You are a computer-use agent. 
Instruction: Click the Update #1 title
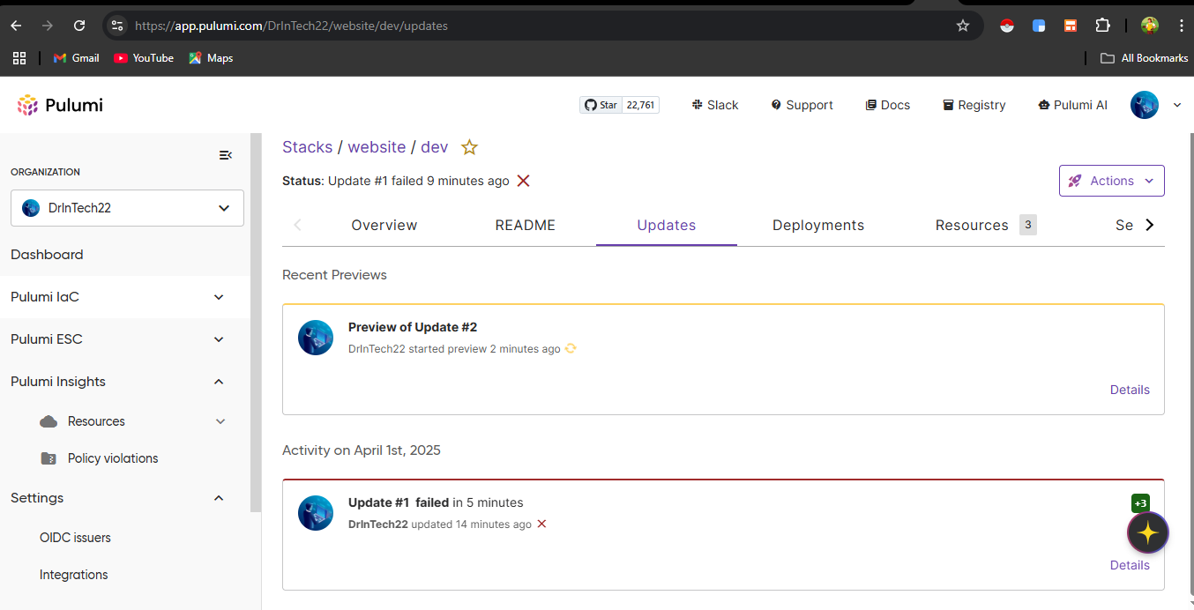pyautogui.click(x=379, y=502)
